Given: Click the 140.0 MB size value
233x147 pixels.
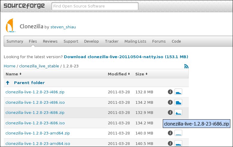Looking at the screenshot, I should point(144,133).
